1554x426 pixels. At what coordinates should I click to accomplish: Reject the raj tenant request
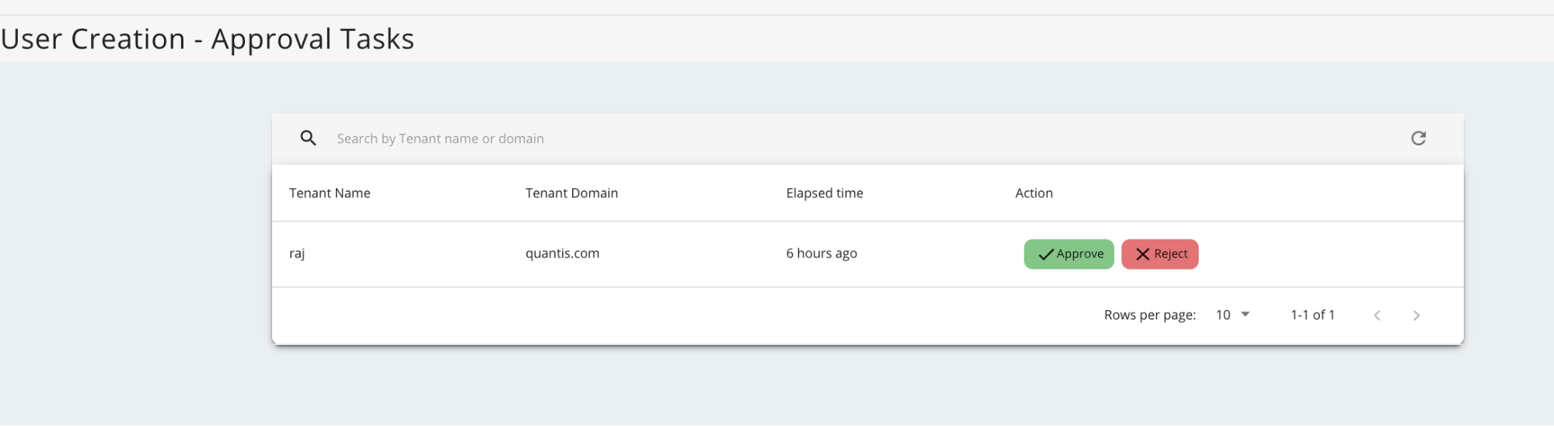(x=1160, y=254)
